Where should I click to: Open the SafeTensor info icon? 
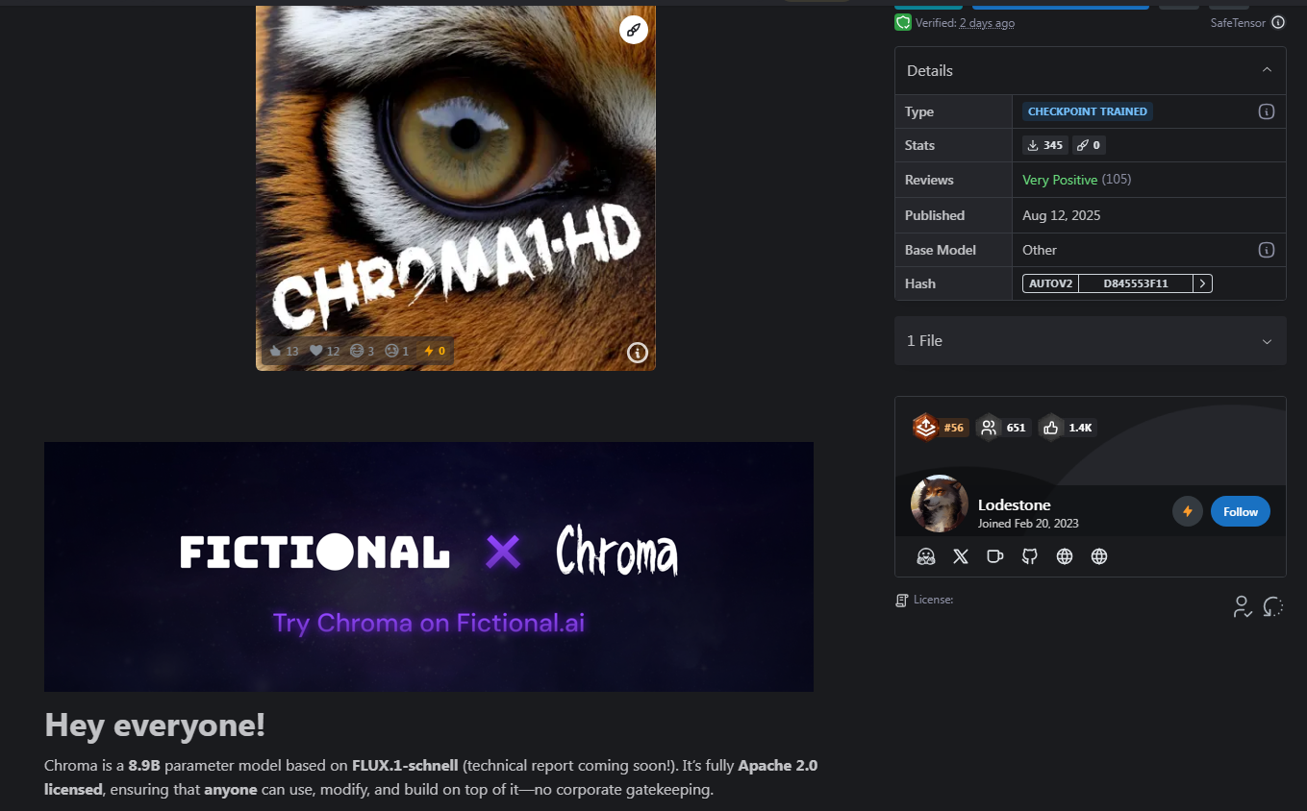pyautogui.click(x=1278, y=22)
